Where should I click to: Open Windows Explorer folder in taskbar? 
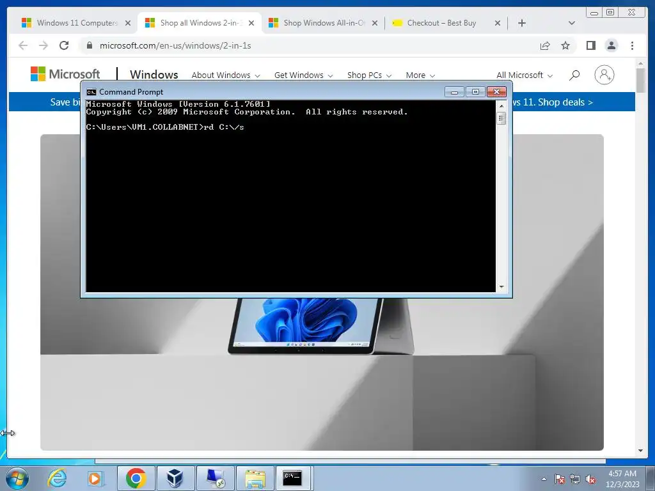[x=255, y=478]
